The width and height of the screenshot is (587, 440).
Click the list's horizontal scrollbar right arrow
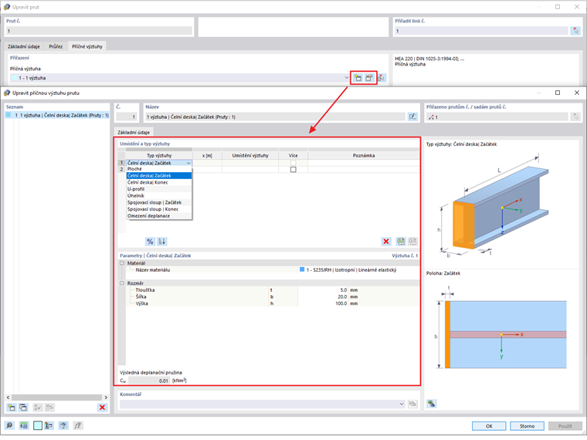tap(106, 398)
